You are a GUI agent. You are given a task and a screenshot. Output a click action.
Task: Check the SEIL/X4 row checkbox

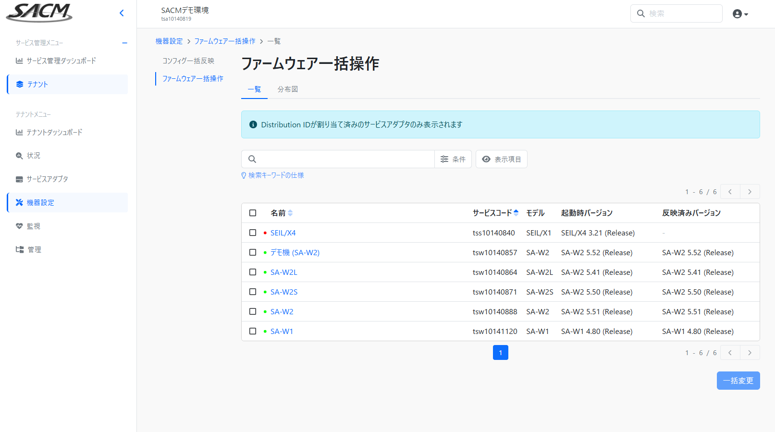[x=253, y=233]
